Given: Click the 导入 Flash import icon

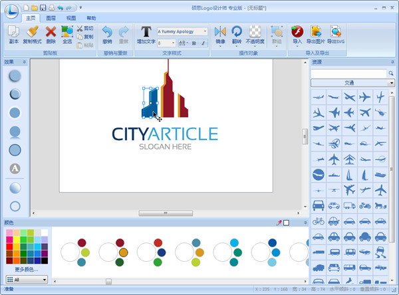Looking at the screenshot, I should 297,31.
